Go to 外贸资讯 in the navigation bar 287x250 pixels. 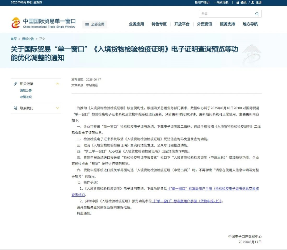coord(205,24)
